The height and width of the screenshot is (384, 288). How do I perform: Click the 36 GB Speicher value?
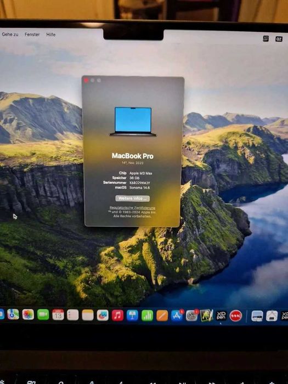coord(134,178)
